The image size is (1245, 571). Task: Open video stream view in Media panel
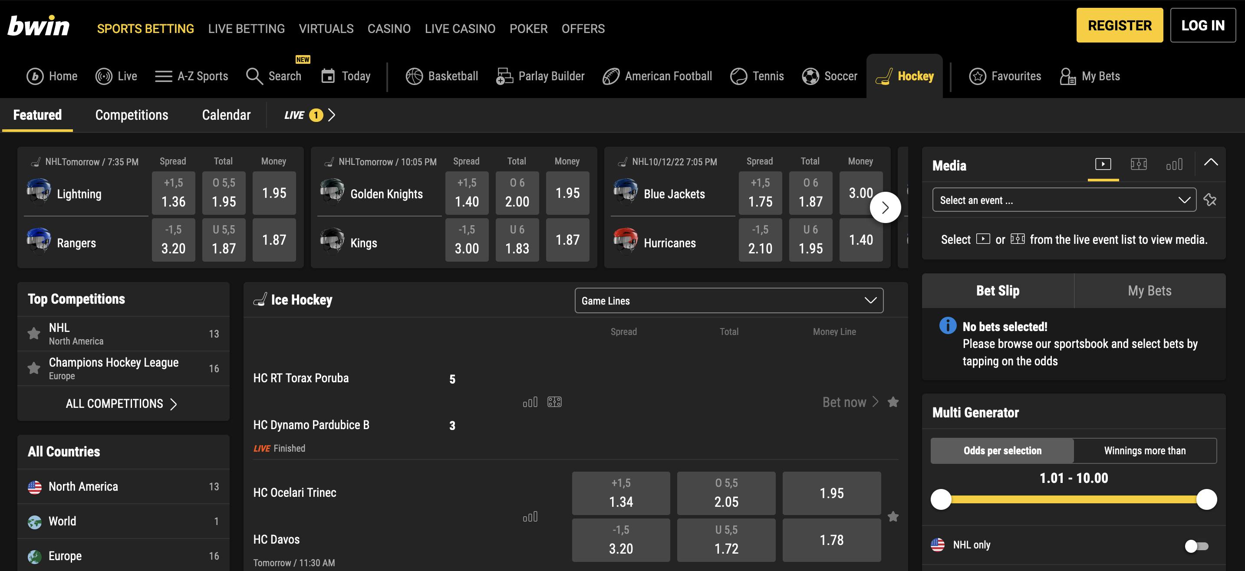[1103, 164]
